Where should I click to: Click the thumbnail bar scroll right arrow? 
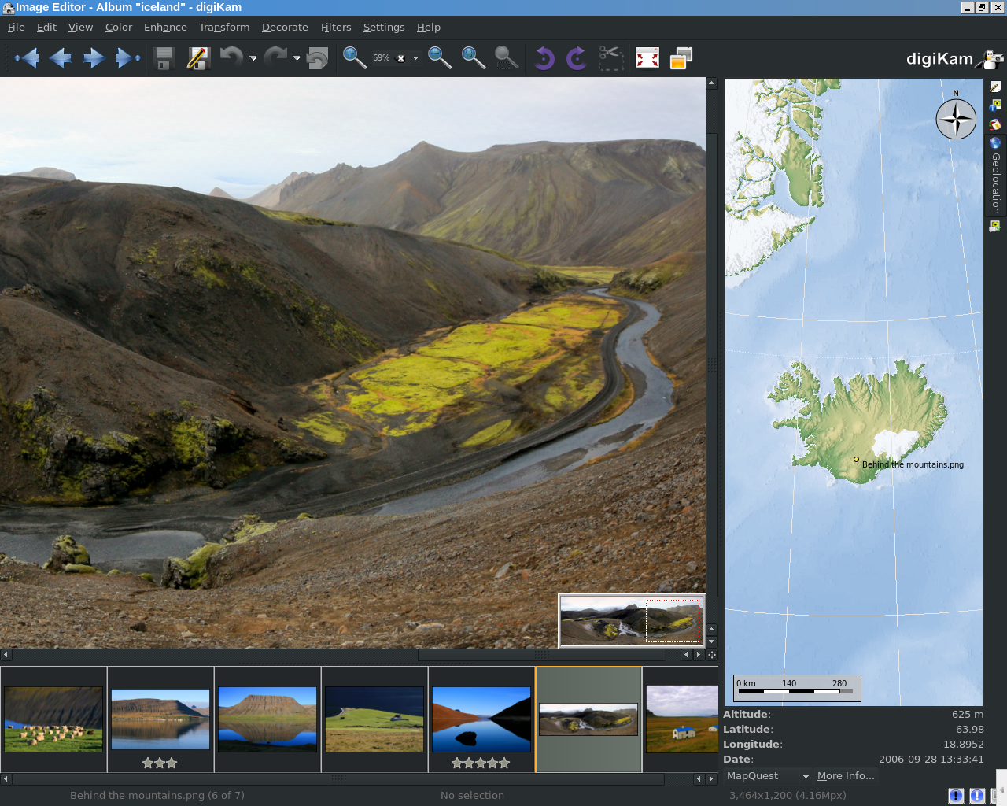tap(711, 779)
